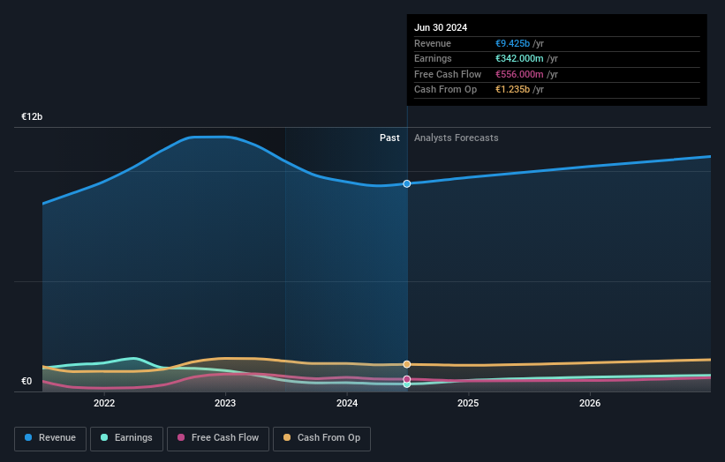Viewport: 725px width, 462px height.
Task: Click the 2023 x-axis label
Action: (x=225, y=403)
